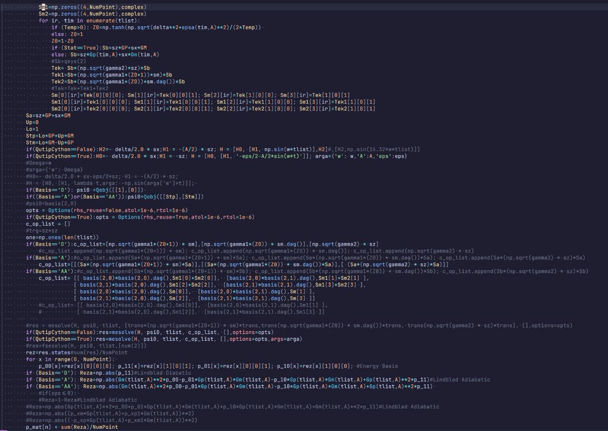Click the '#Energy Basis' comment

pyautogui.click(x=377, y=366)
